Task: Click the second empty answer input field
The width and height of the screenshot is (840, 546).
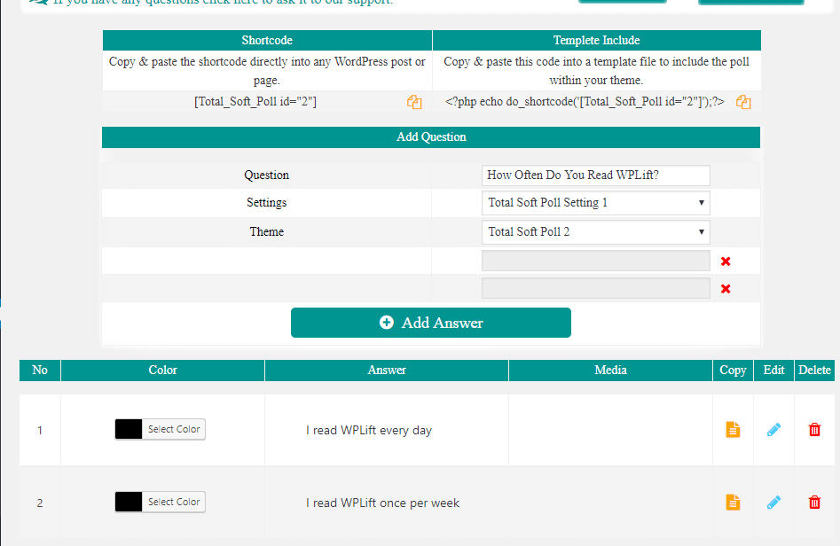Action: click(596, 289)
